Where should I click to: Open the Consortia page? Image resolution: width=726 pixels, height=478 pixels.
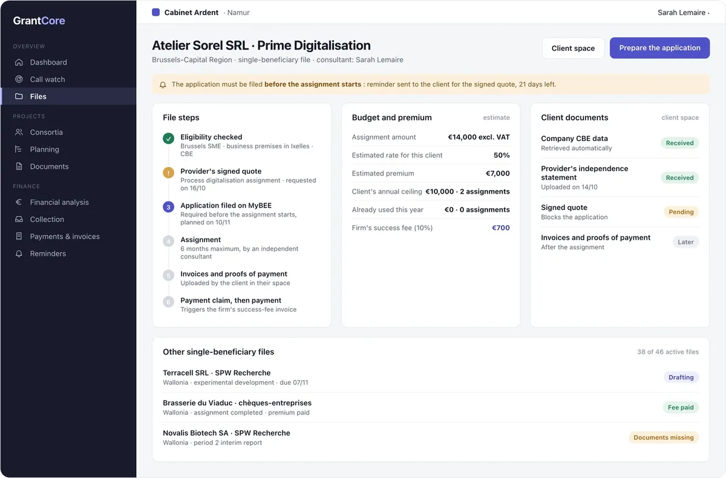pos(68,132)
